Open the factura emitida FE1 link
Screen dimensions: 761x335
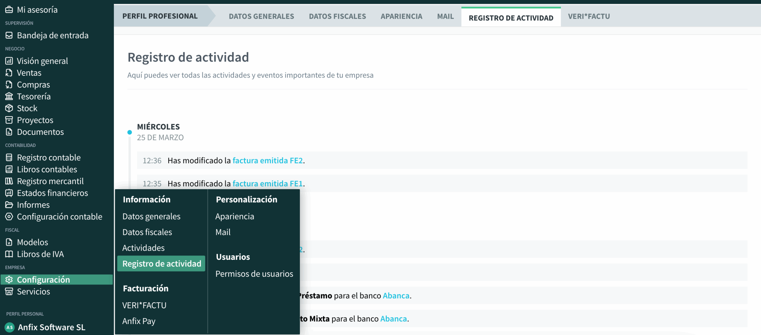268,184
